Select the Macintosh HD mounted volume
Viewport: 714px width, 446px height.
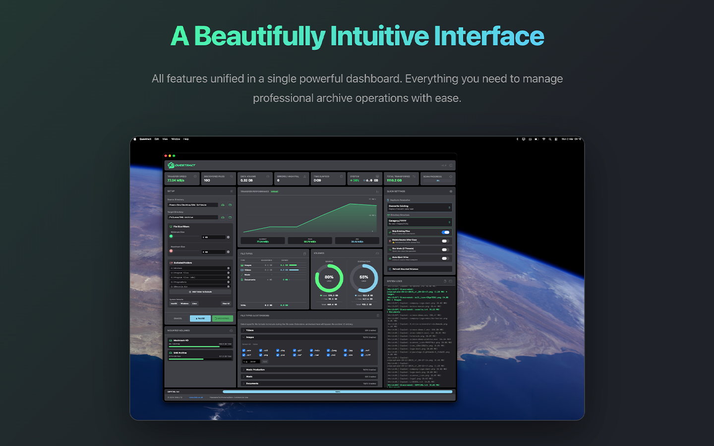200,343
